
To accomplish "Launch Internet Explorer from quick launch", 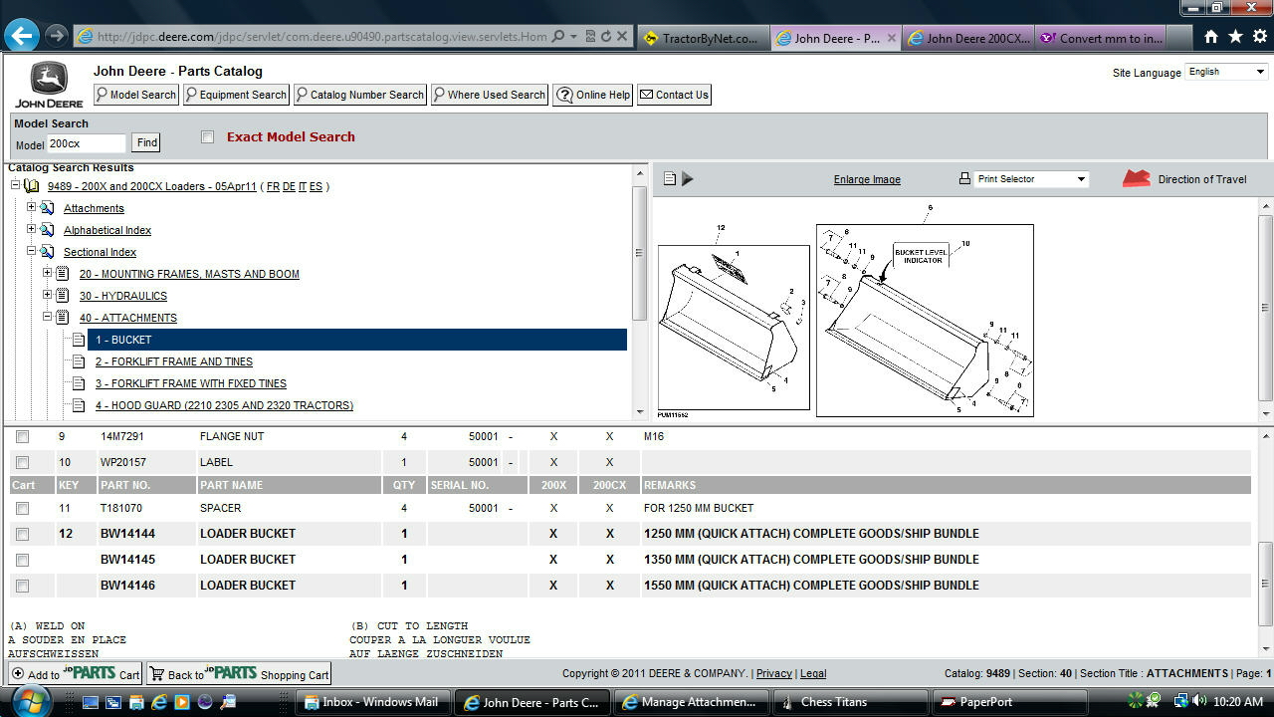I will pyautogui.click(x=159, y=702).
